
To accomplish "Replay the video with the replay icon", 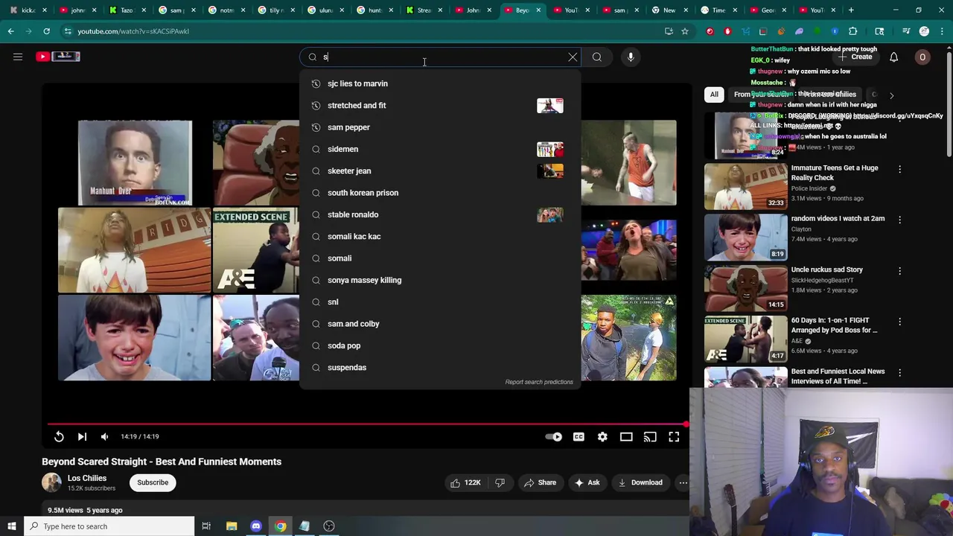I will click(59, 437).
